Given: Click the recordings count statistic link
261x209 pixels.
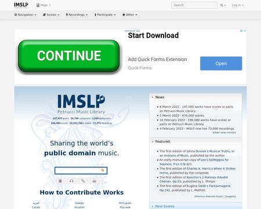Looking at the screenshot, I should click(103, 123).
